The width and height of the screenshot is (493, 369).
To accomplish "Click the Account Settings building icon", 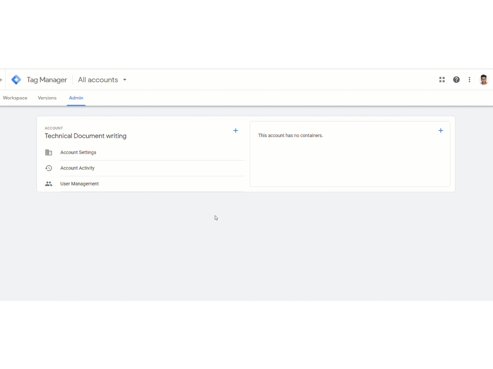I will click(48, 153).
